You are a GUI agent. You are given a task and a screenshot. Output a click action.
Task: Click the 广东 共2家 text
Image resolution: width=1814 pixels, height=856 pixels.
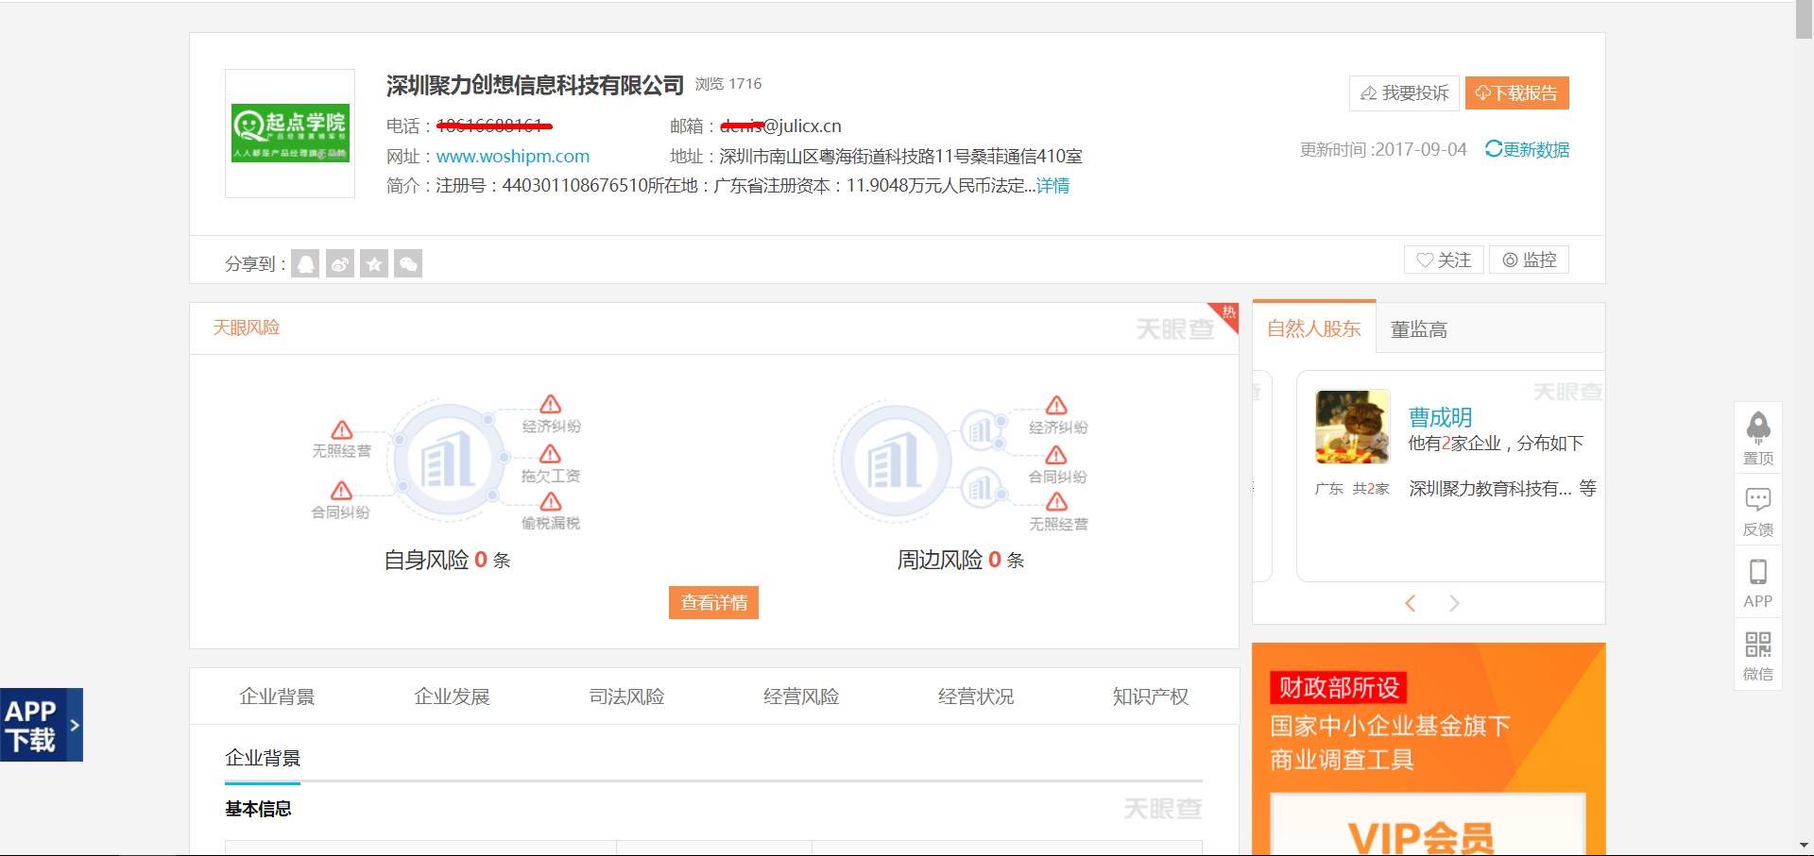click(1352, 489)
